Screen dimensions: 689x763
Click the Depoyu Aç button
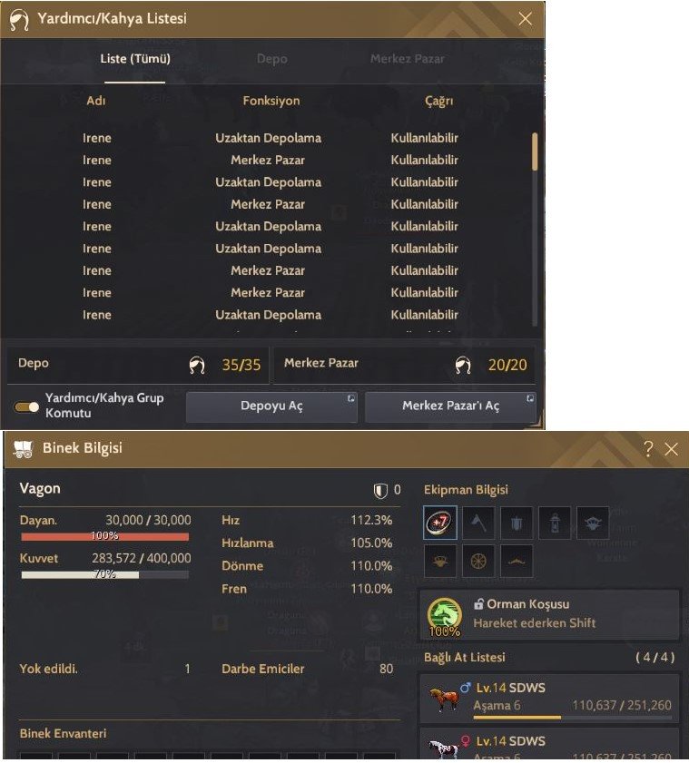[x=271, y=406]
